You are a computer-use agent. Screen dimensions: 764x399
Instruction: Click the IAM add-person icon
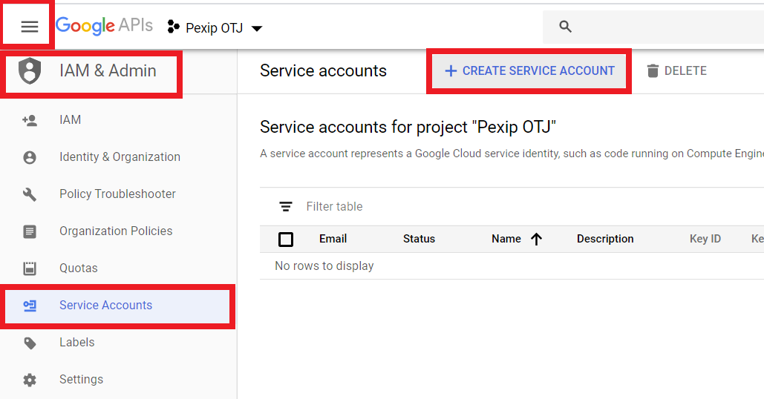click(x=30, y=120)
